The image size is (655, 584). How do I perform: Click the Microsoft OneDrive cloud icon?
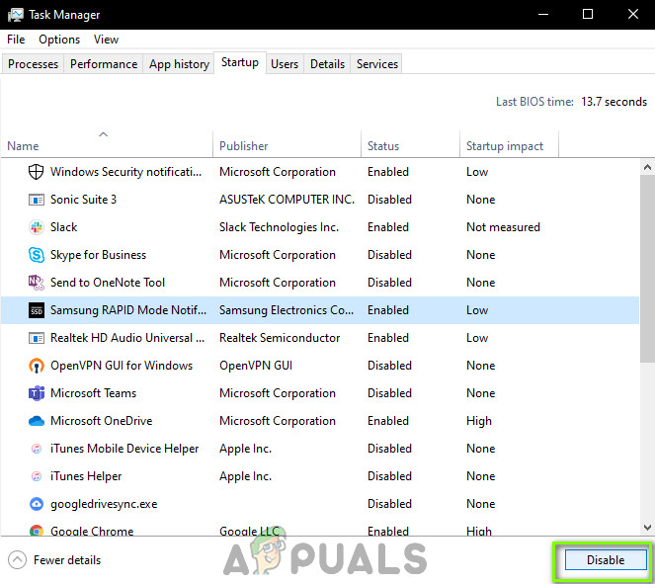click(37, 421)
